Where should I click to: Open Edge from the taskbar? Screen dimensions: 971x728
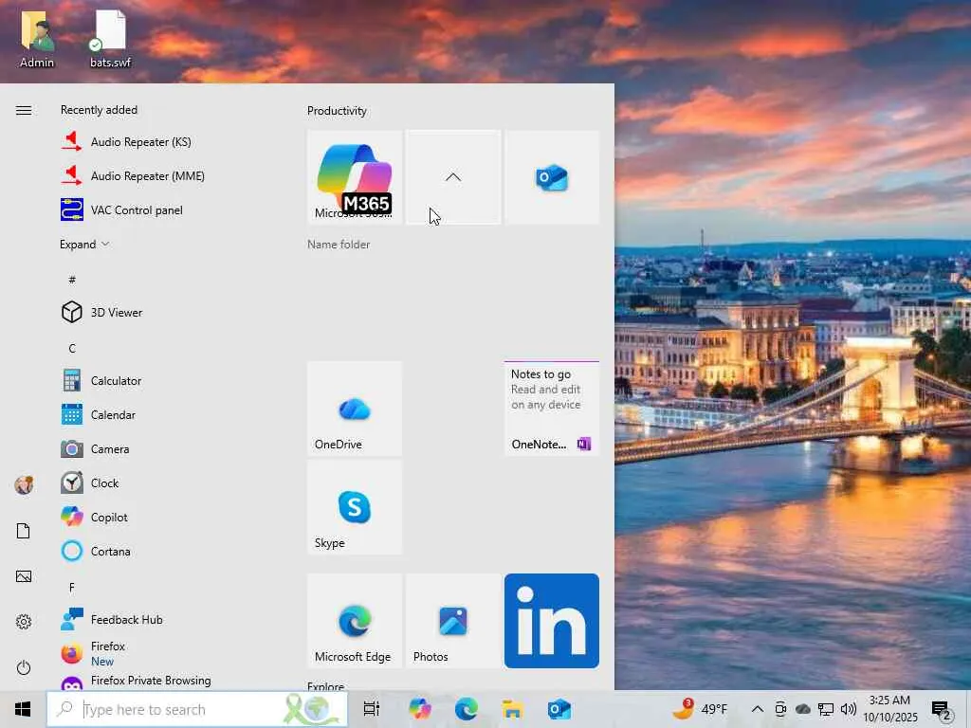click(466, 709)
